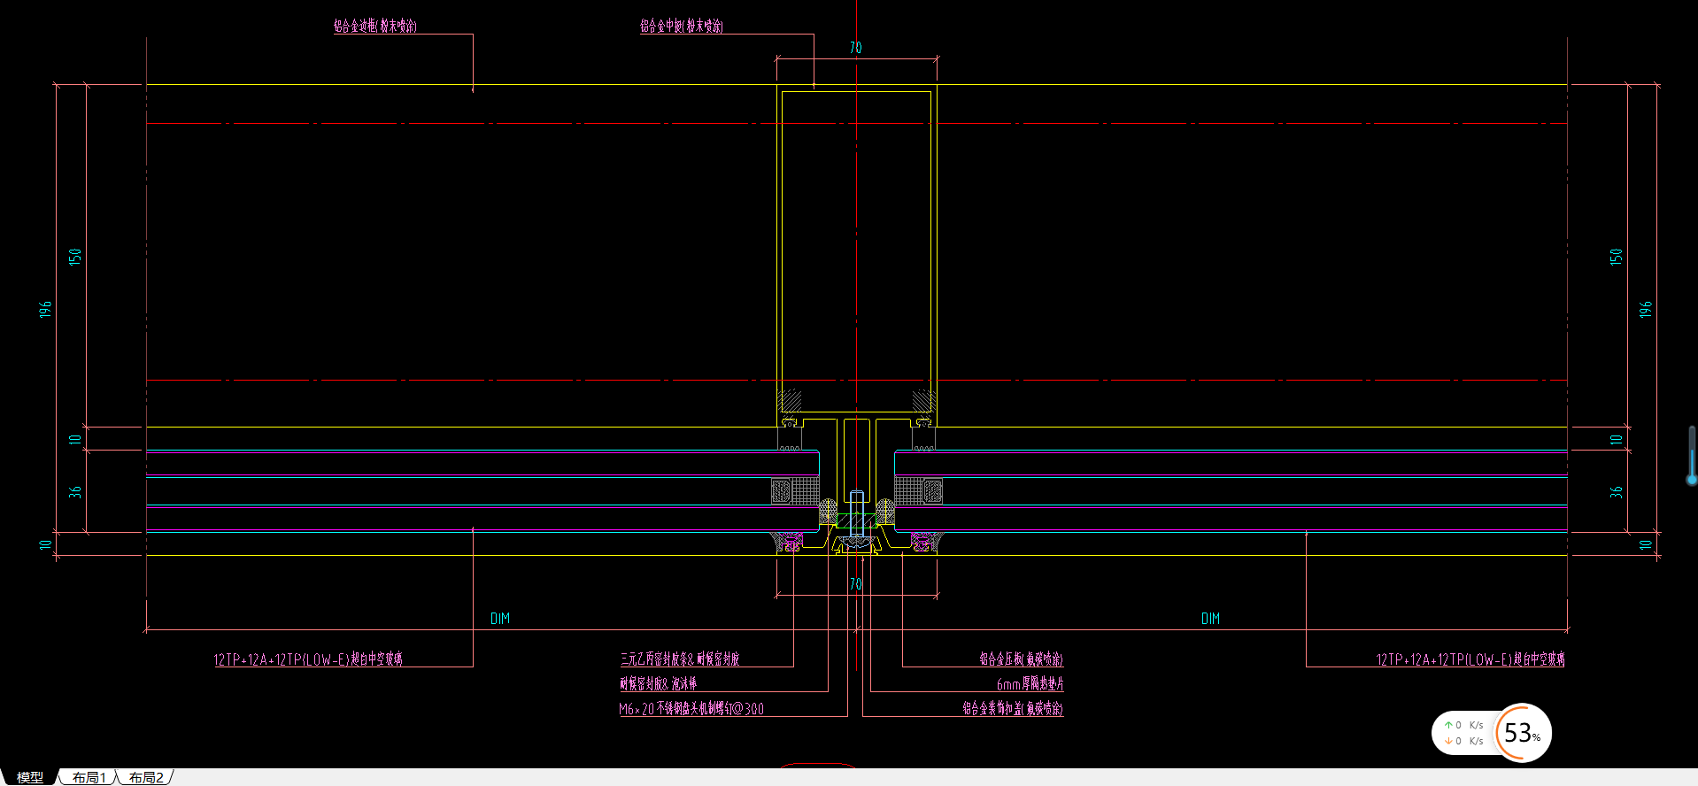1698x786 pixels.
Task: Select the 铝合金边框(粉末喷涂) annotation text
Action: [x=375, y=26]
